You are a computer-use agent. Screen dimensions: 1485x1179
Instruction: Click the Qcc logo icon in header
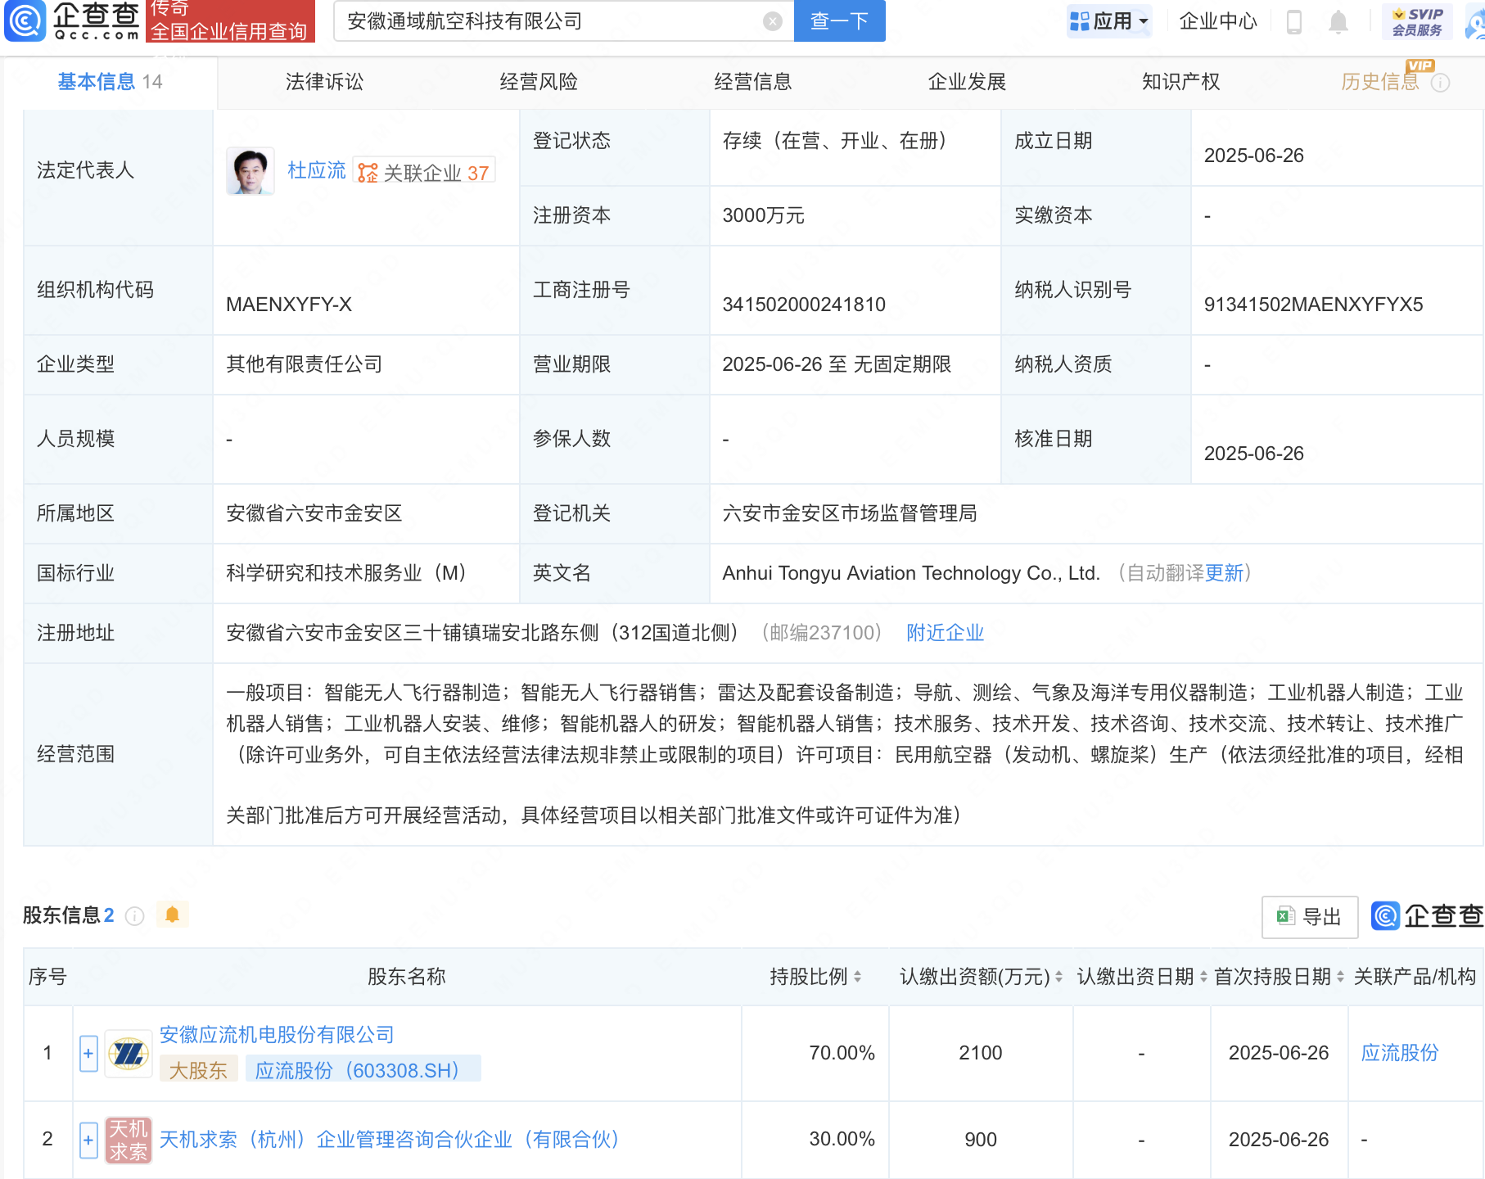pyautogui.click(x=25, y=20)
